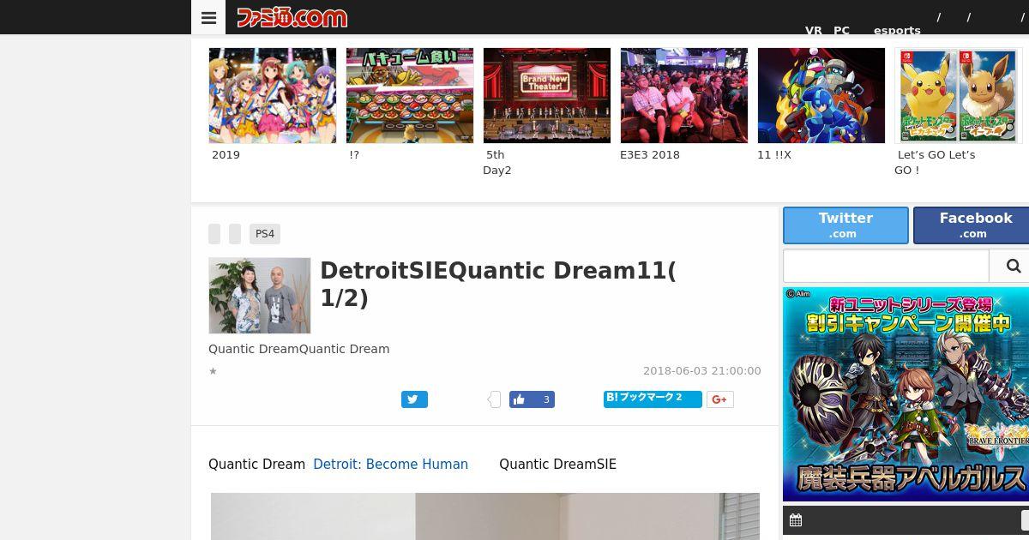Click the 'E3E3 2018' caption link
This screenshot has width=1029, height=540.
650,155
